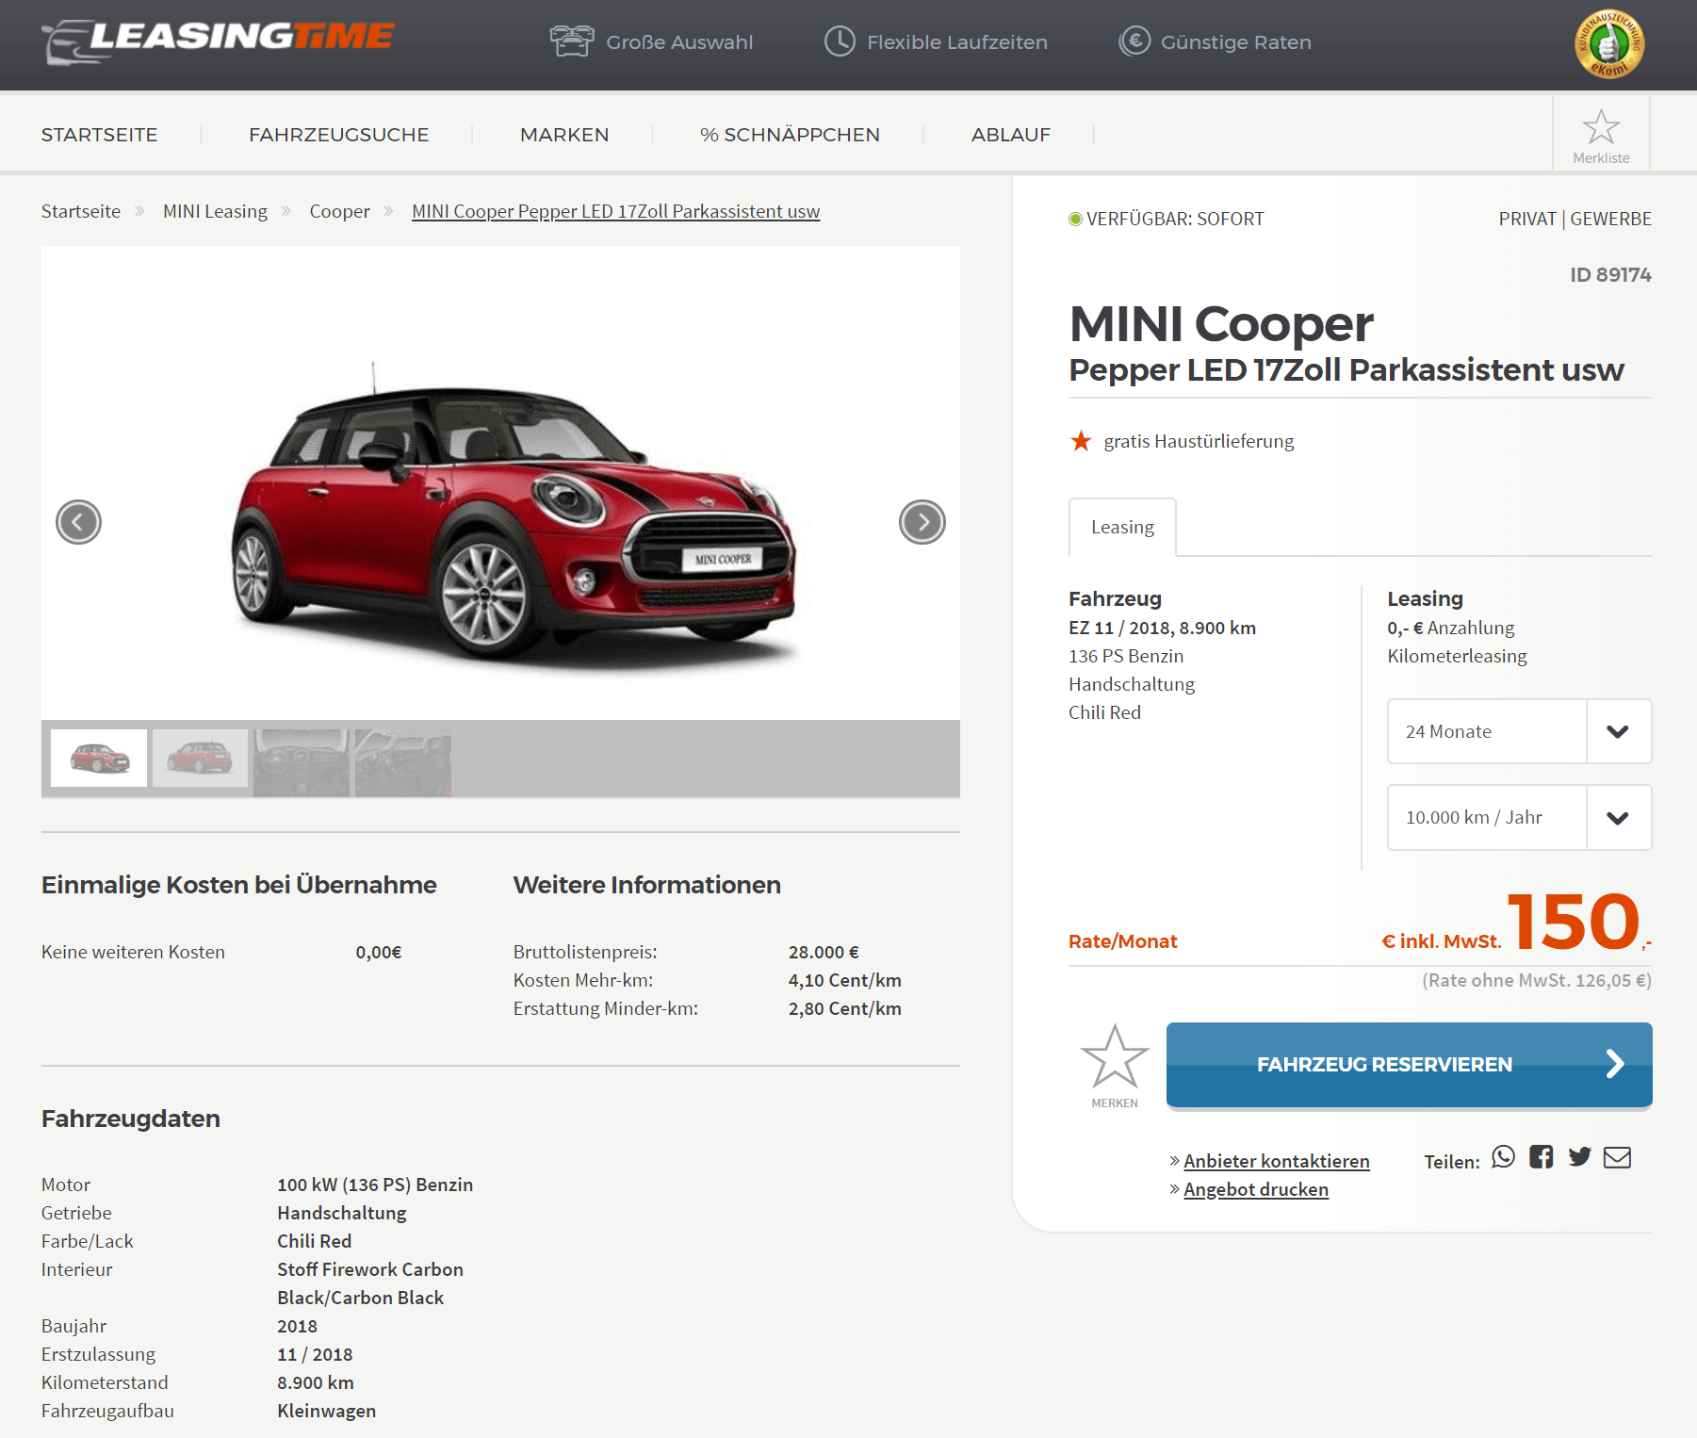1697x1438 pixels.
Task: Share offer on Facebook
Action: point(1542,1156)
